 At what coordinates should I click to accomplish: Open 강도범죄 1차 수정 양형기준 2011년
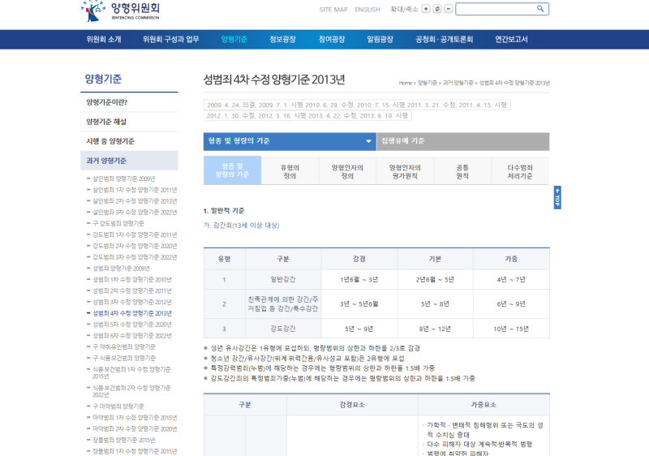point(135,234)
